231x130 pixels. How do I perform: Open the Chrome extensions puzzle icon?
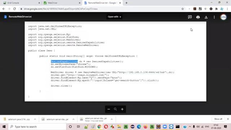216,9
